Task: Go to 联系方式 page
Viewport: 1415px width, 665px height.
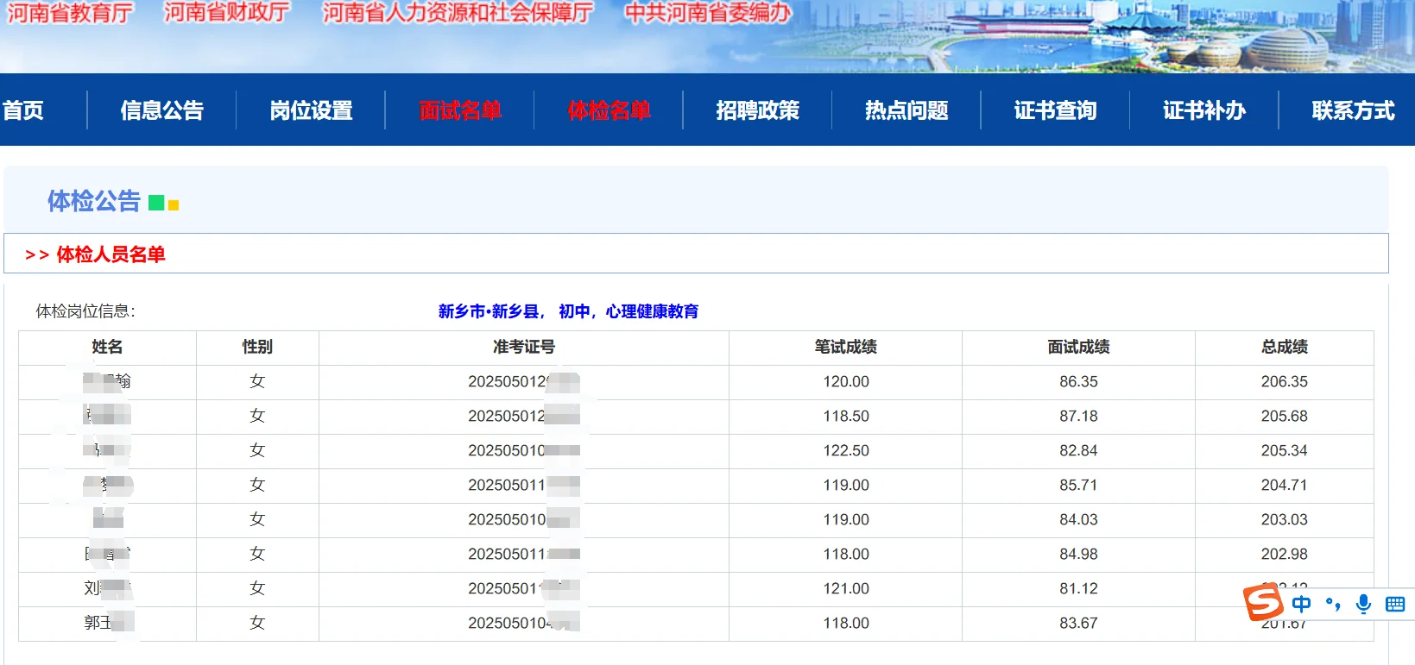Action: pyautogui.click(x=1353, y=110)
